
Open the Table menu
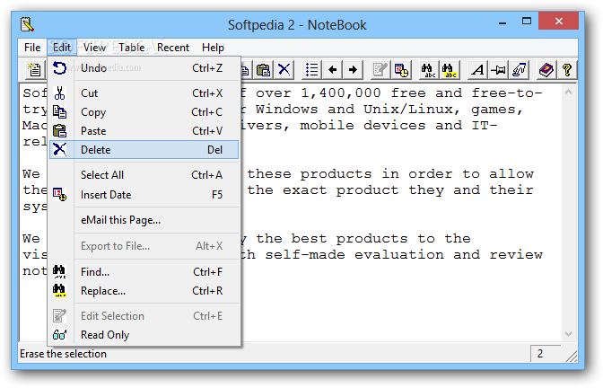pos(132,48)
